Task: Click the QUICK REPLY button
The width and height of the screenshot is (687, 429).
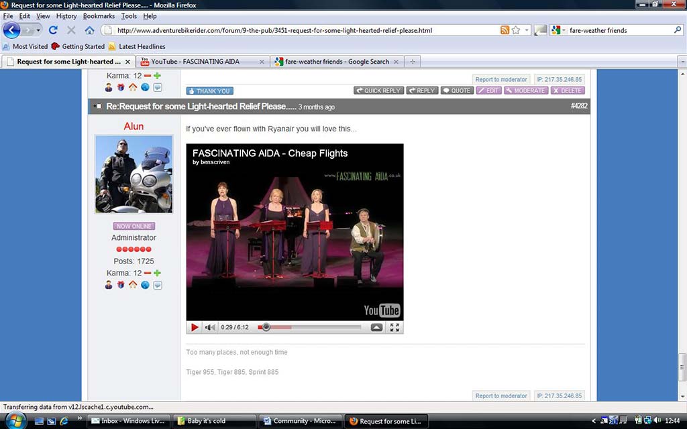Action: point(378,90)
